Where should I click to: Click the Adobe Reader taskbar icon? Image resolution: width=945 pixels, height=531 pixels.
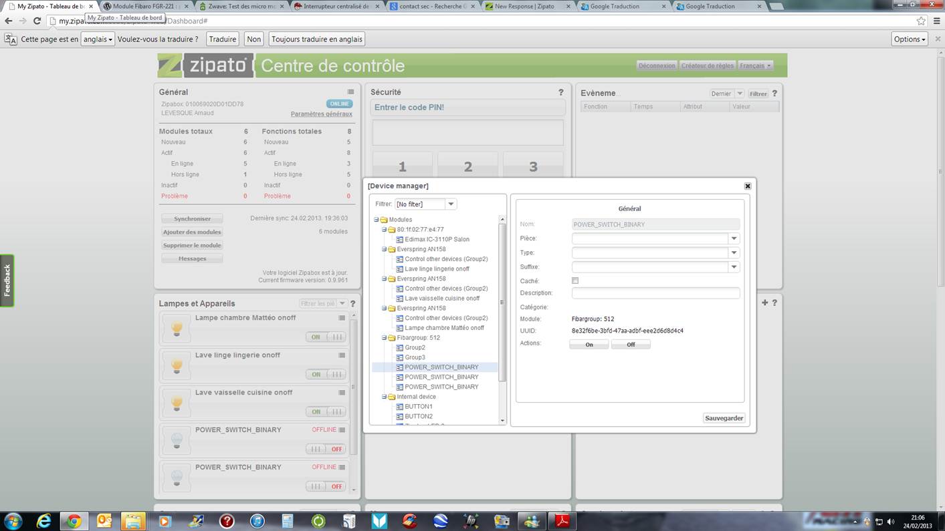[562, 521]
